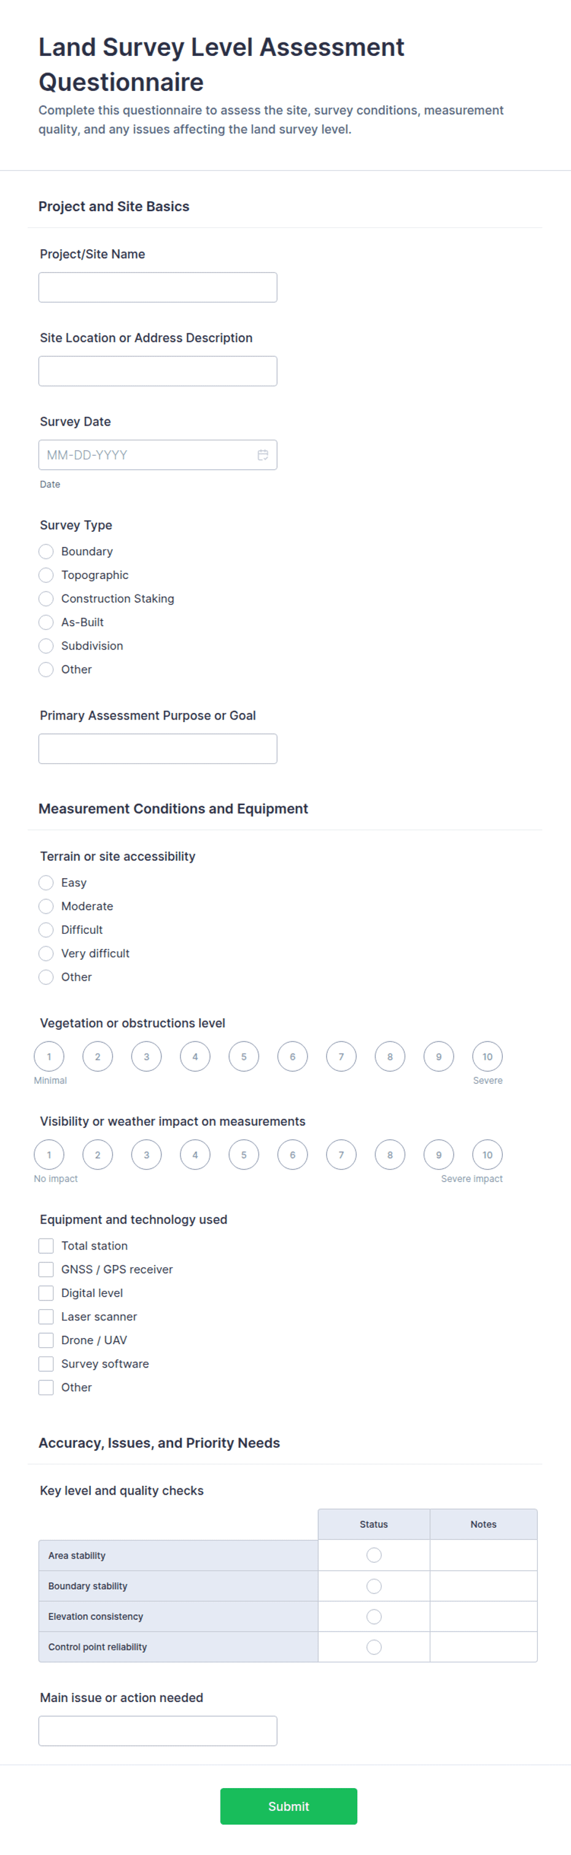Click the Site Location or Address field
The image size is (571, 1855).
[158, 371]
